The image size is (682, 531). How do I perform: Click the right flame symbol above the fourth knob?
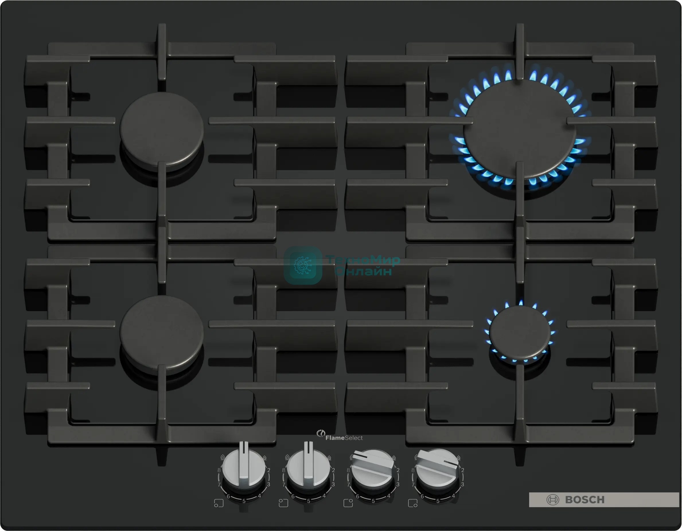458,458
